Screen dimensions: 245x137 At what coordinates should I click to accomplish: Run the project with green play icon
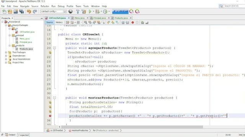(x=90, y=11)
